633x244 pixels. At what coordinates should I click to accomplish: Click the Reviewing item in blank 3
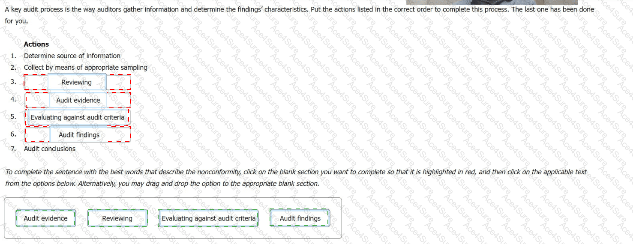[77, 82]
